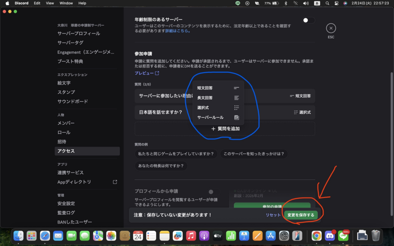Viewport: 394px width, 246px height.
Task: Open the 短文回答 type selector on first question
Action: point(300,96)
